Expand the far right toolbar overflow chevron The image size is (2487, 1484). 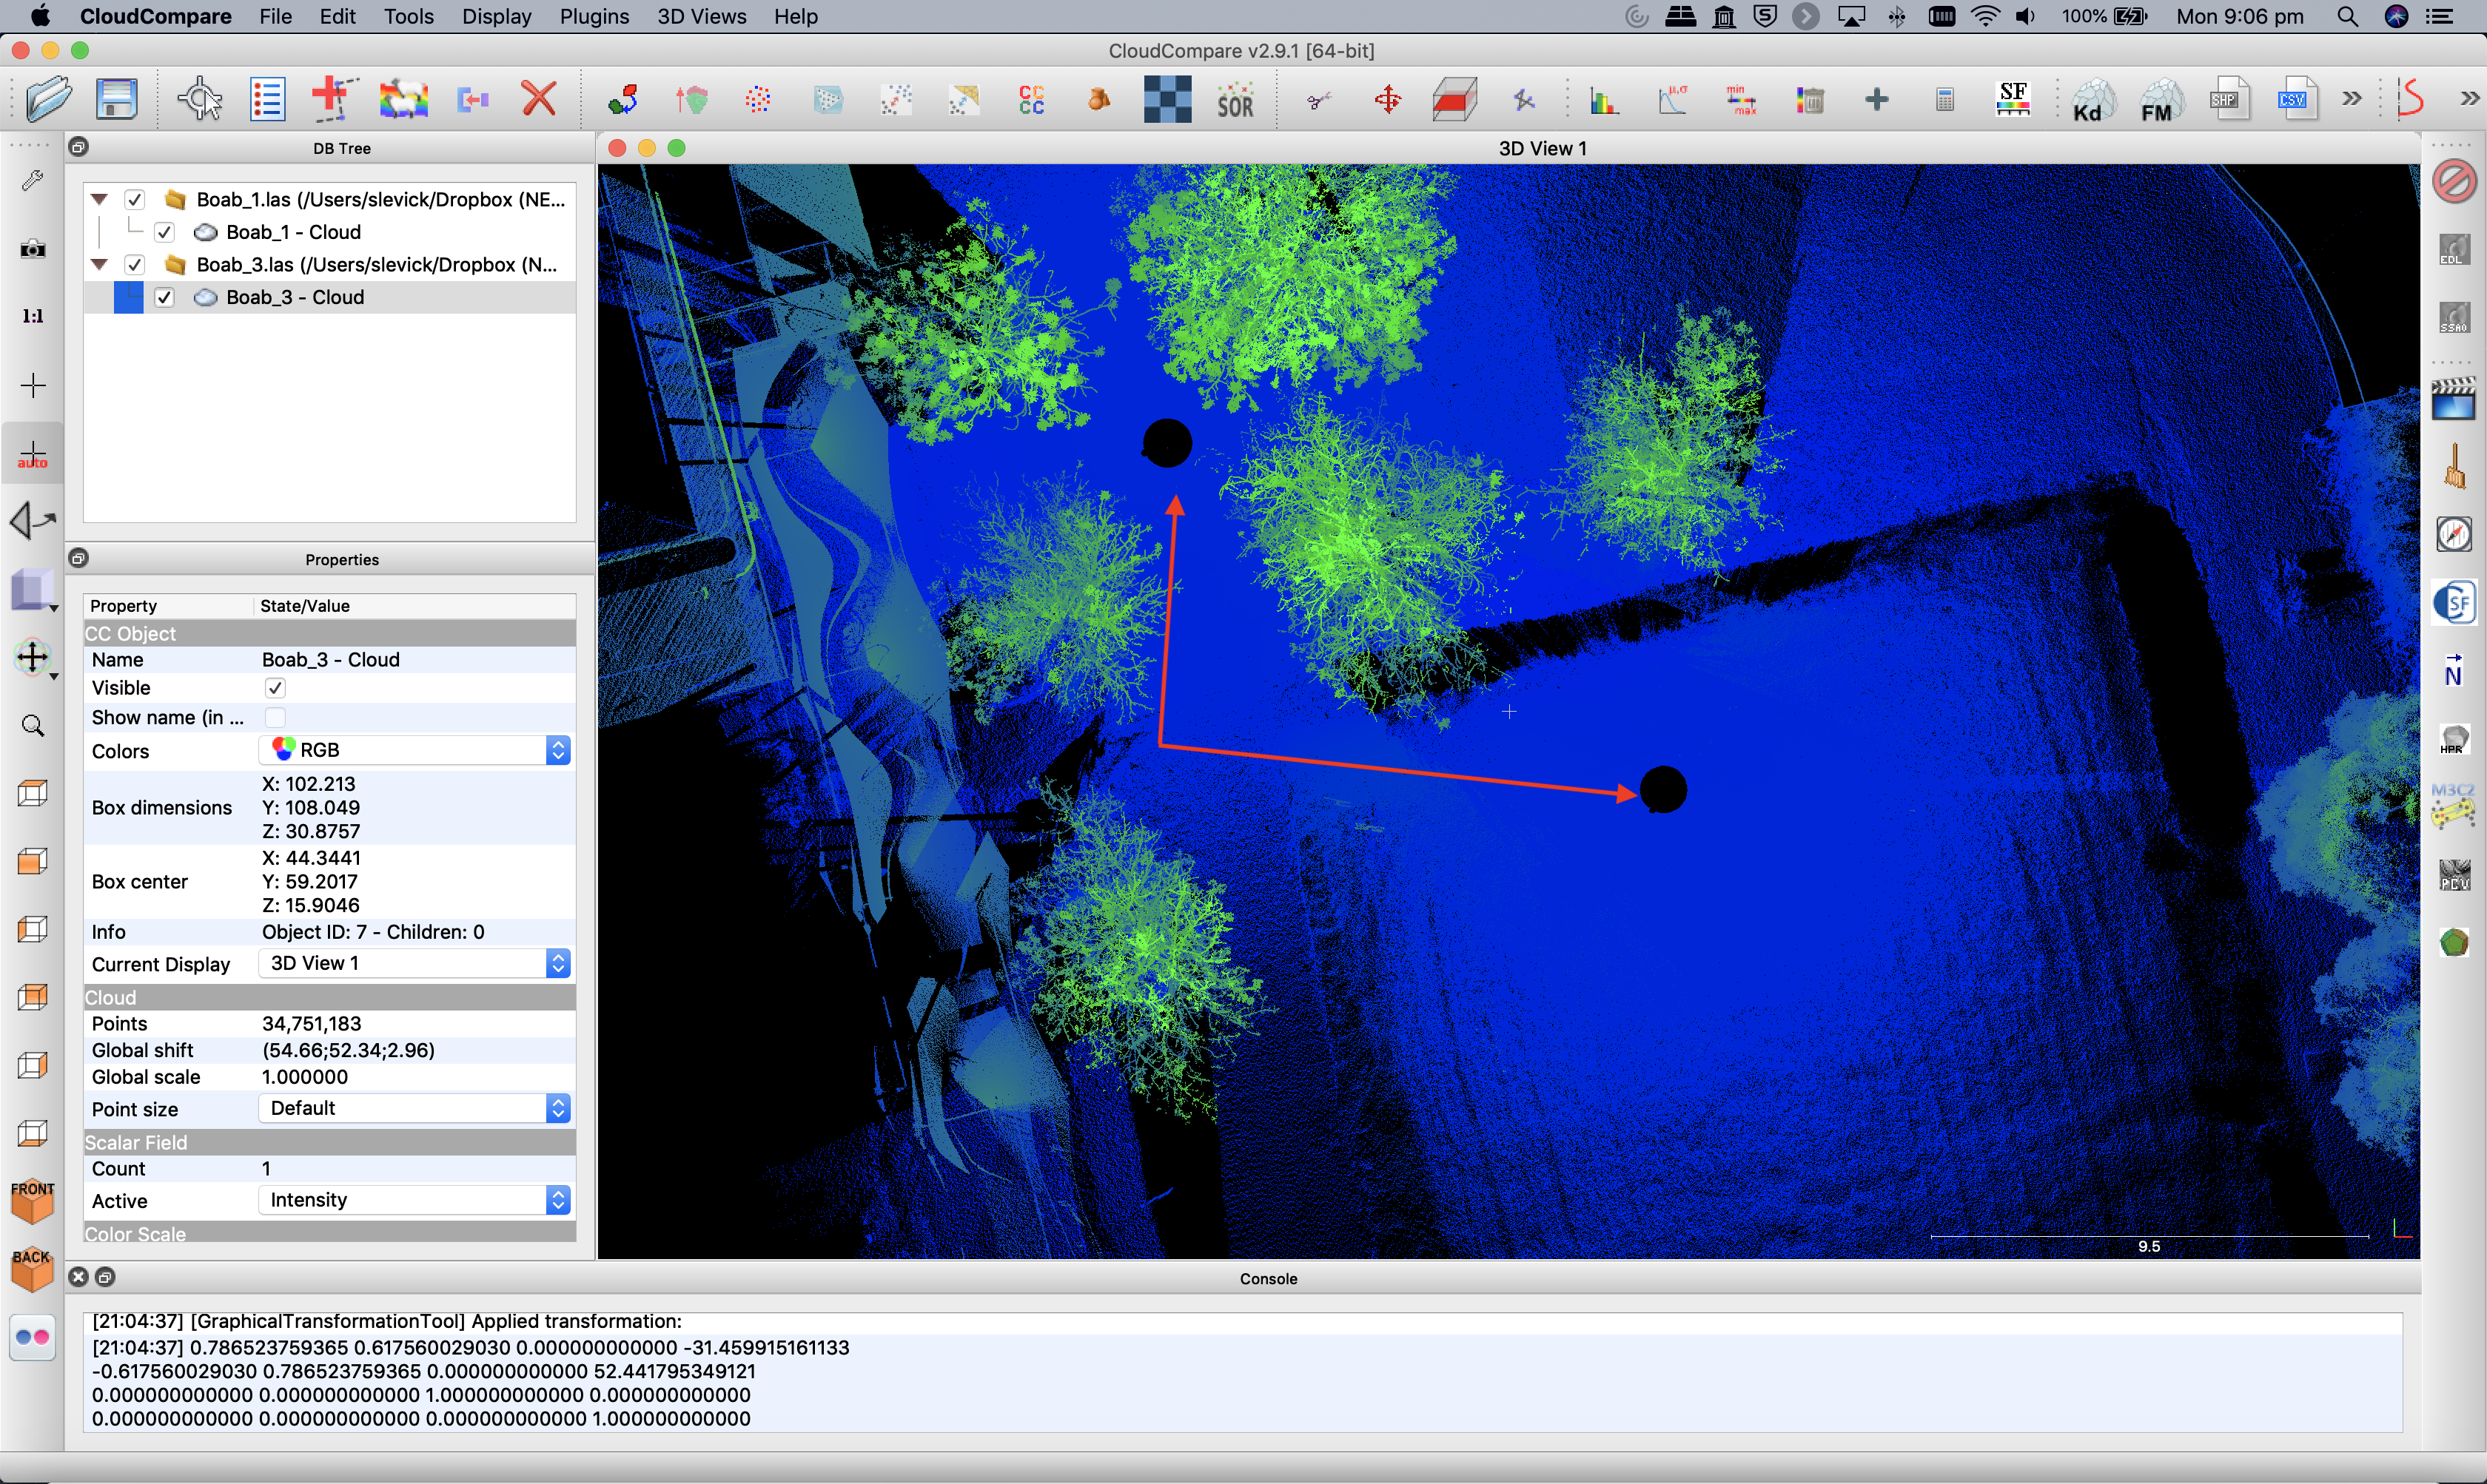[2470, 99]
